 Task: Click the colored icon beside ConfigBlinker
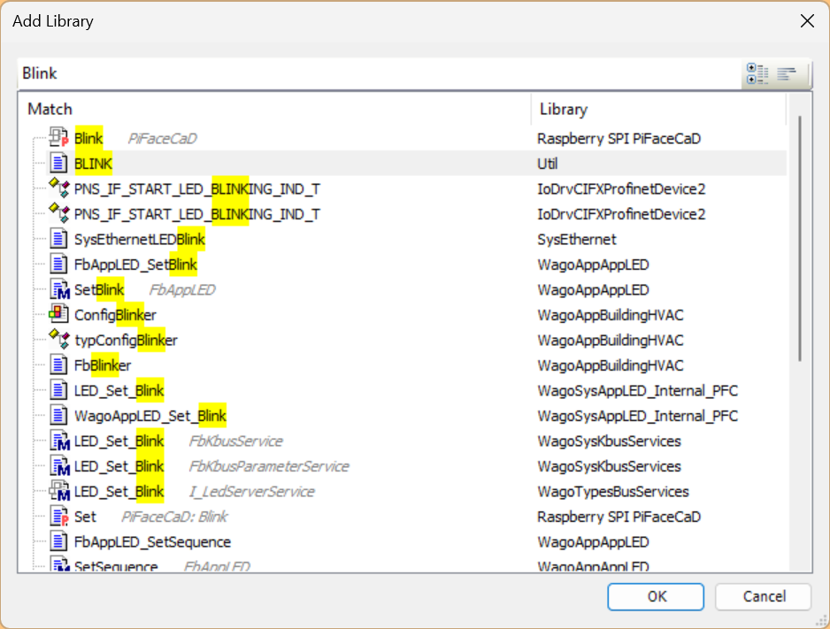click(58, 314)
